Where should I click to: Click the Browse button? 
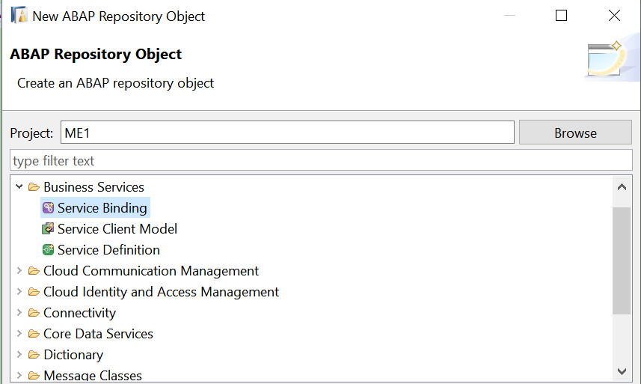pyautogui.click(x=575, y=132)
